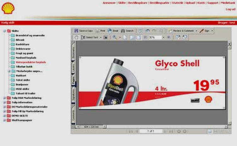Click the Shell logo

8,8
